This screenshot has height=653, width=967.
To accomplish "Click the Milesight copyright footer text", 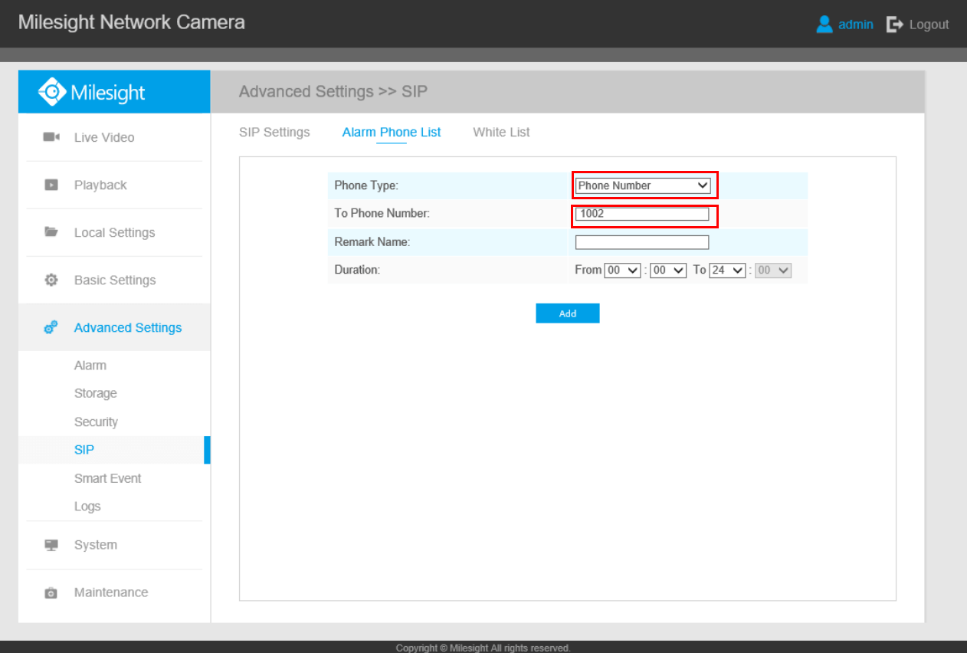I will (483, 648).
